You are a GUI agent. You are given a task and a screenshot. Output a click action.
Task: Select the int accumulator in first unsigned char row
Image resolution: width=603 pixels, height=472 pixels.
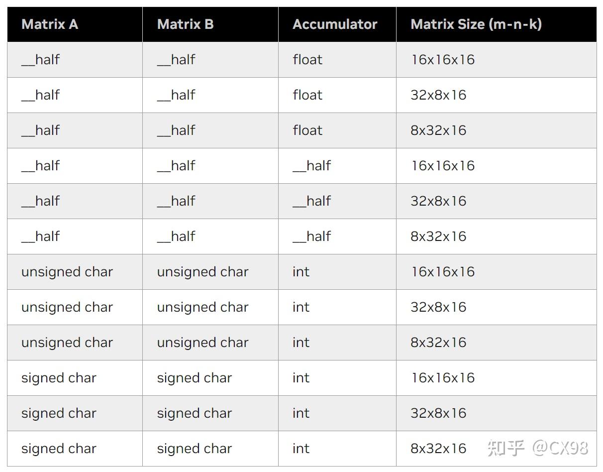point(301,272)
